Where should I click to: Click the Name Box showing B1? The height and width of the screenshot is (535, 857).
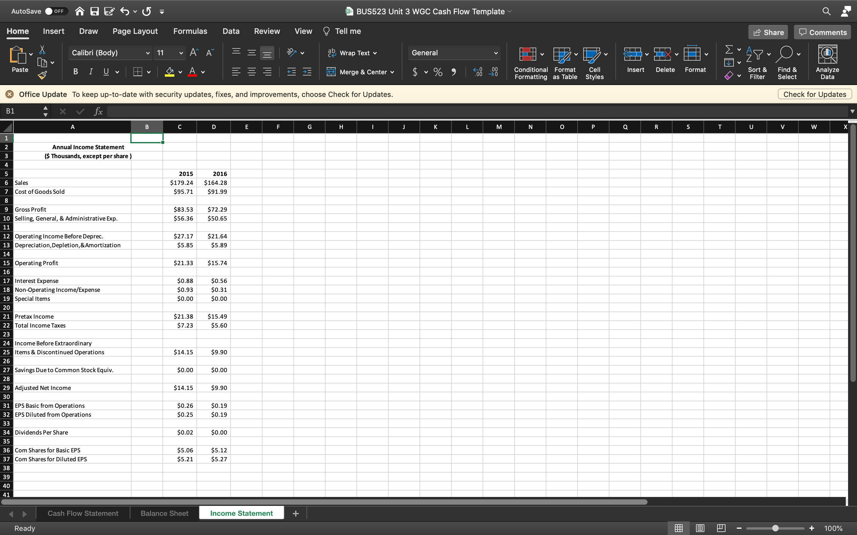click(x=21, y=111)
